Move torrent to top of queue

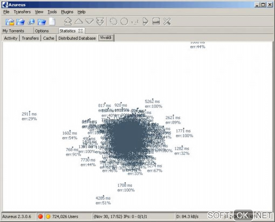[x=68, y=21]
